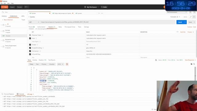The width and height of the screenshot is (197, 111).
Task: Click the comments icon beside pencil
Action: [x=194, y=17]
